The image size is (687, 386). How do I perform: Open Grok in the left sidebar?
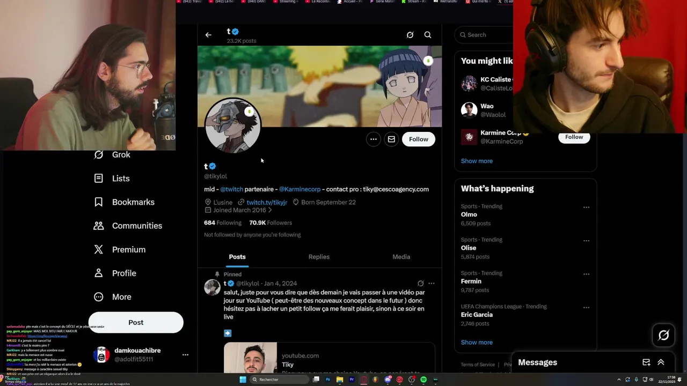112,154
